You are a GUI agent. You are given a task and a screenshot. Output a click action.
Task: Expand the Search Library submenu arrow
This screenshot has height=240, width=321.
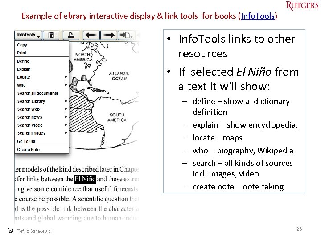[66, 101]
